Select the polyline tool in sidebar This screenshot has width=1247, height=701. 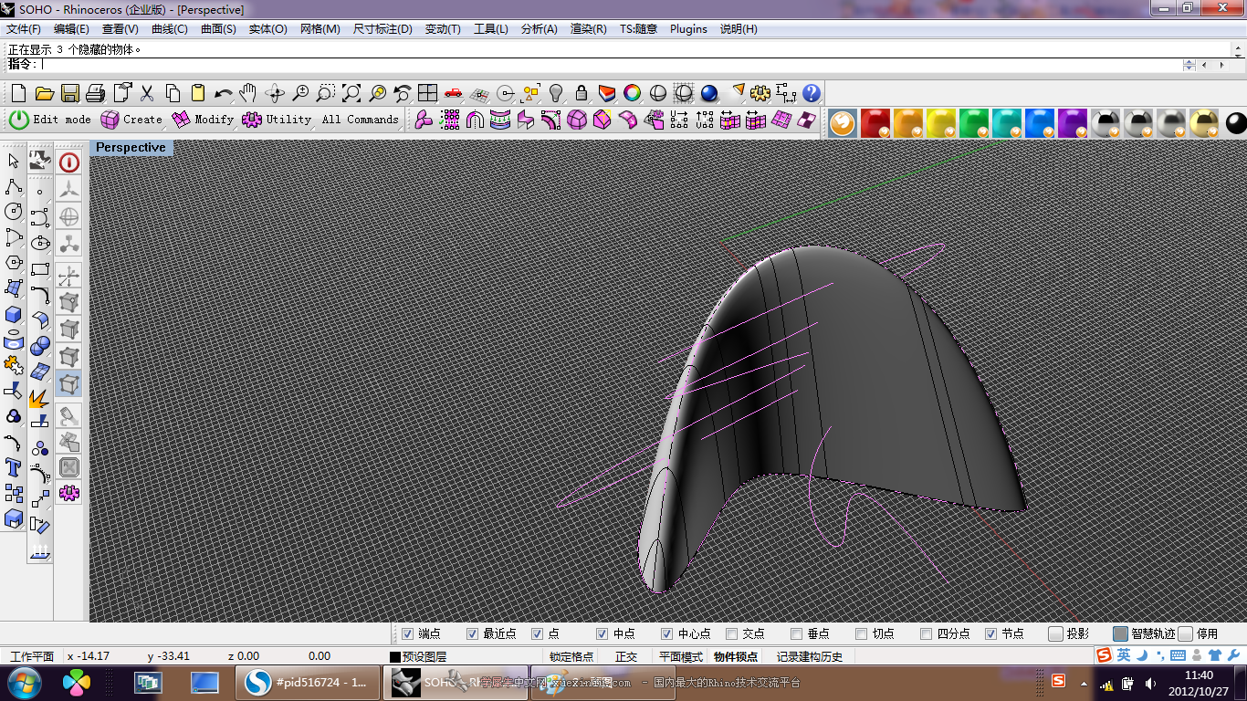pos(14,186)
